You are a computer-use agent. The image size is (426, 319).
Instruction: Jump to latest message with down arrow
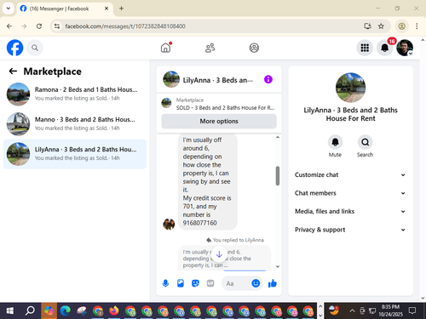pyautogui.click(x=219, y=254)
